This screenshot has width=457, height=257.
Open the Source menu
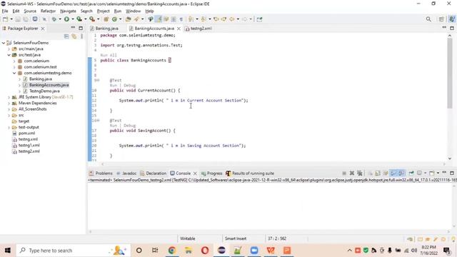tap(30, 11)
